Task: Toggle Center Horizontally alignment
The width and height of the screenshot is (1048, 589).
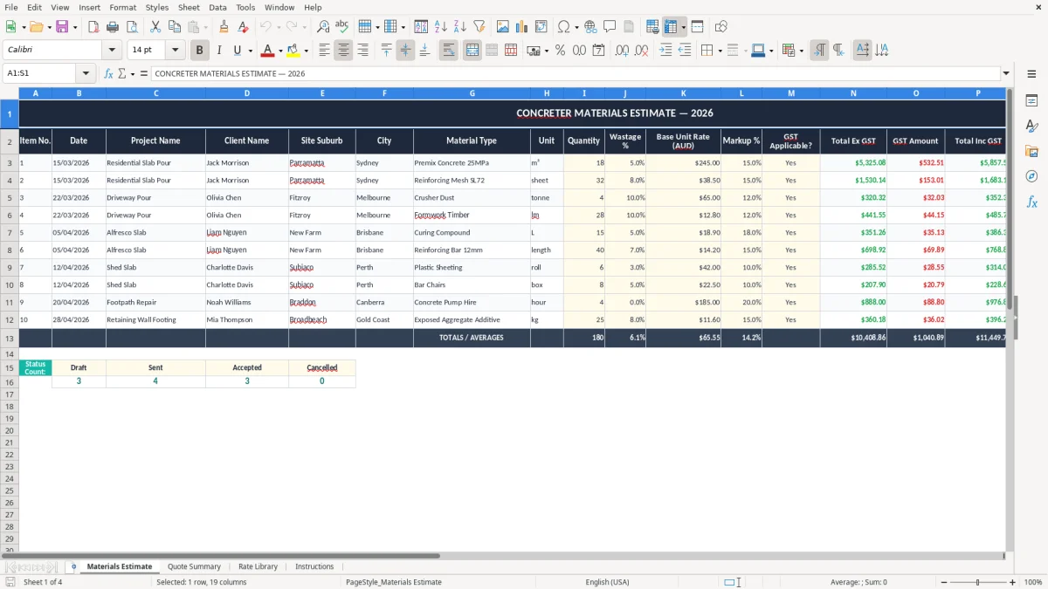Action: click(343, 51)
